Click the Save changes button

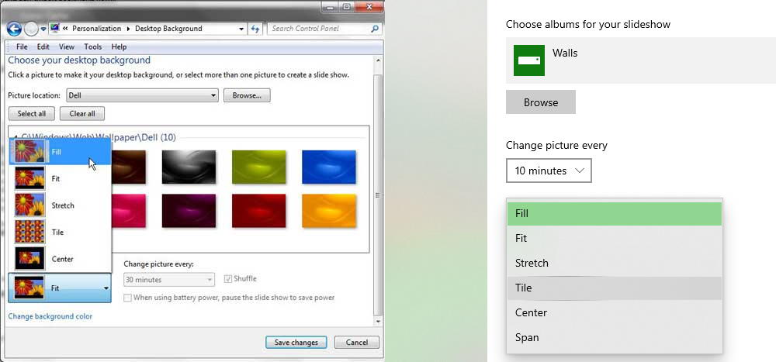[x=296, y=342]
